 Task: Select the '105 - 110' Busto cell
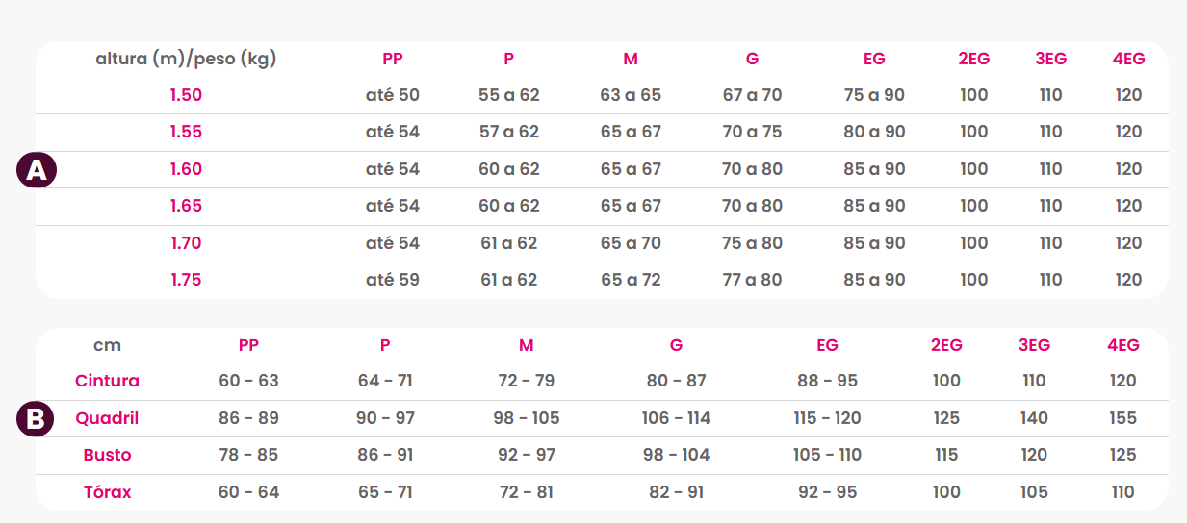(x=827, y=455)
